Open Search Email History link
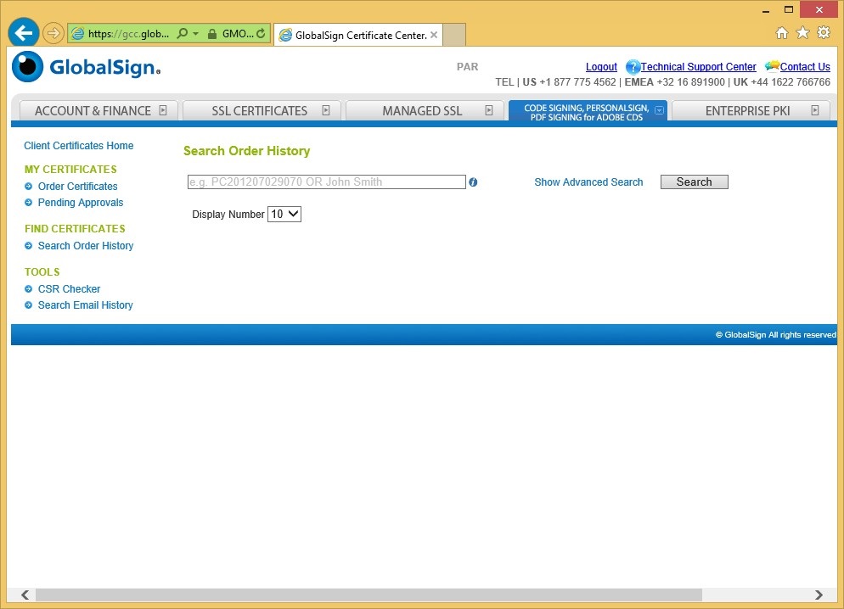This screenshot has height=609, width=844. click(85, 305)
